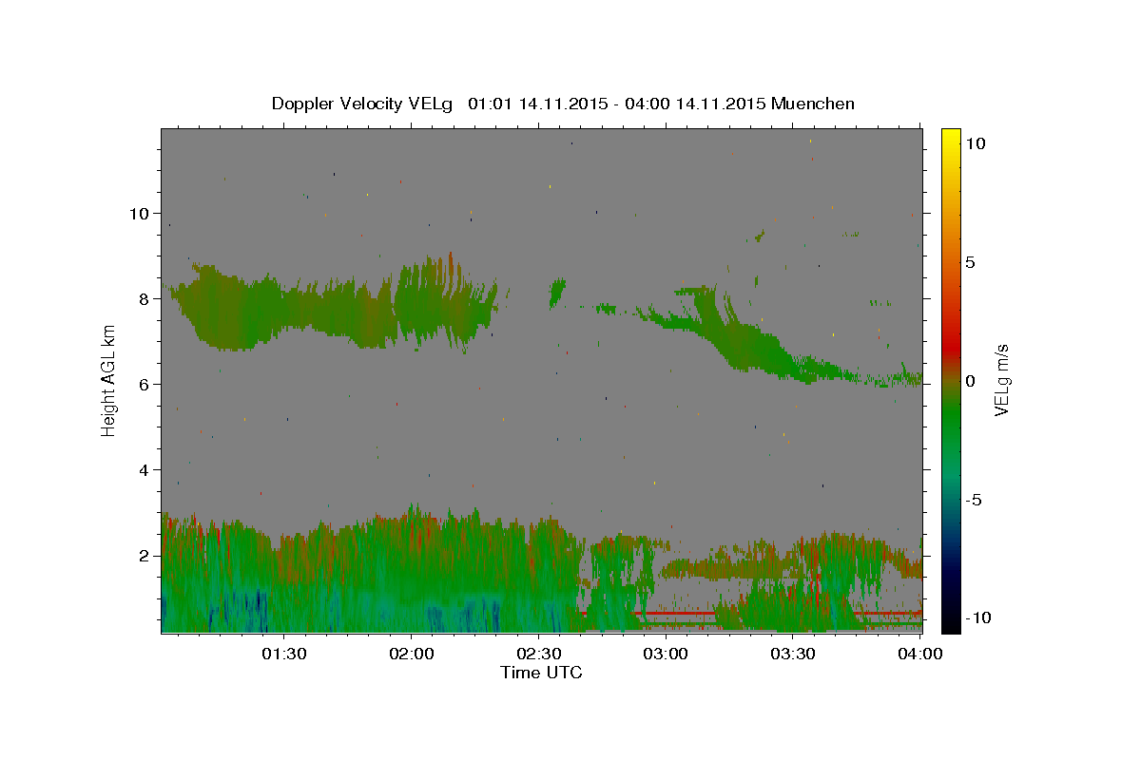This screenshot has width=1141, height=760.
Task: Click the 03:30 time tick label
Action: pyautogui.click(x=793, y=655)
